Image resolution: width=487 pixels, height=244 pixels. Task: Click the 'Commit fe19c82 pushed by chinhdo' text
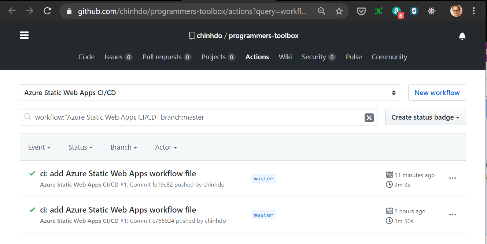point(177,185)
